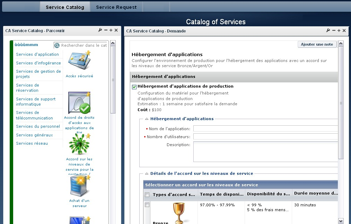Select the Service Catalog tab

65,7
